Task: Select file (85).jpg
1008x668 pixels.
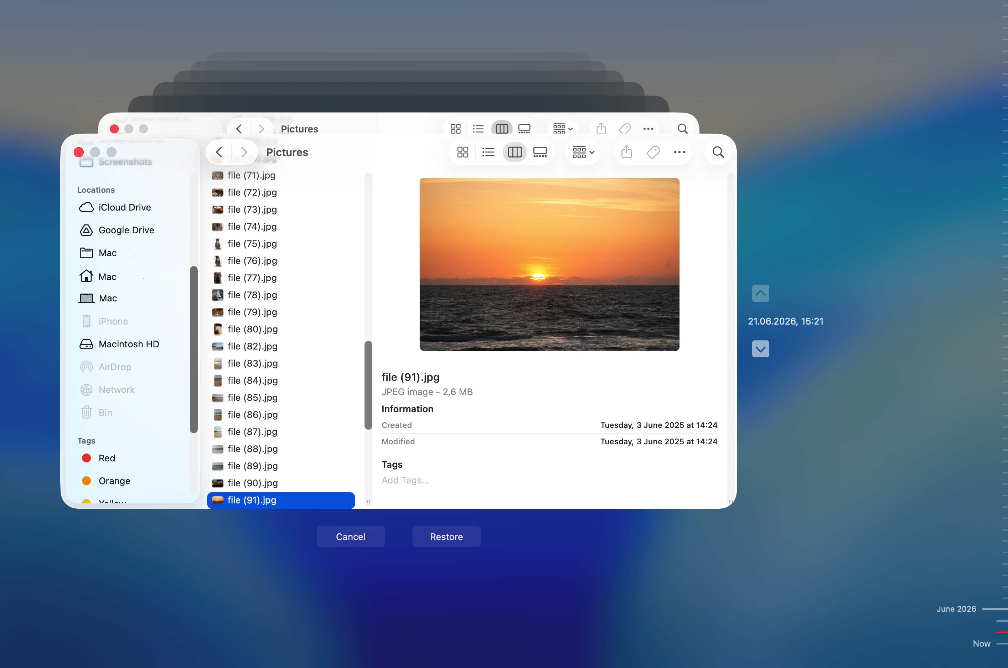Action: pyautogui.click(x=281, y=398)
